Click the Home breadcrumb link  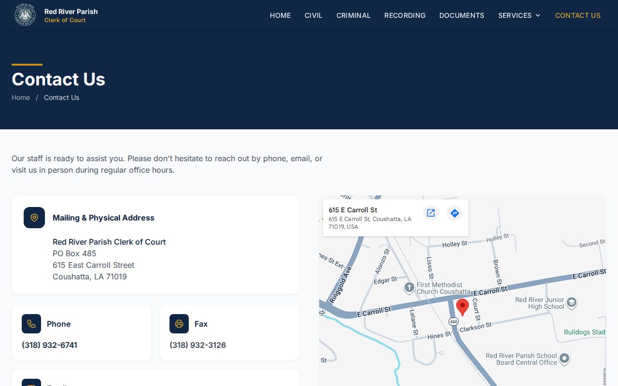[x=21, y=97]
